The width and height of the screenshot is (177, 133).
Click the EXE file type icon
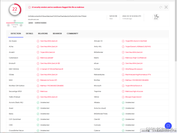click(156, 17)
